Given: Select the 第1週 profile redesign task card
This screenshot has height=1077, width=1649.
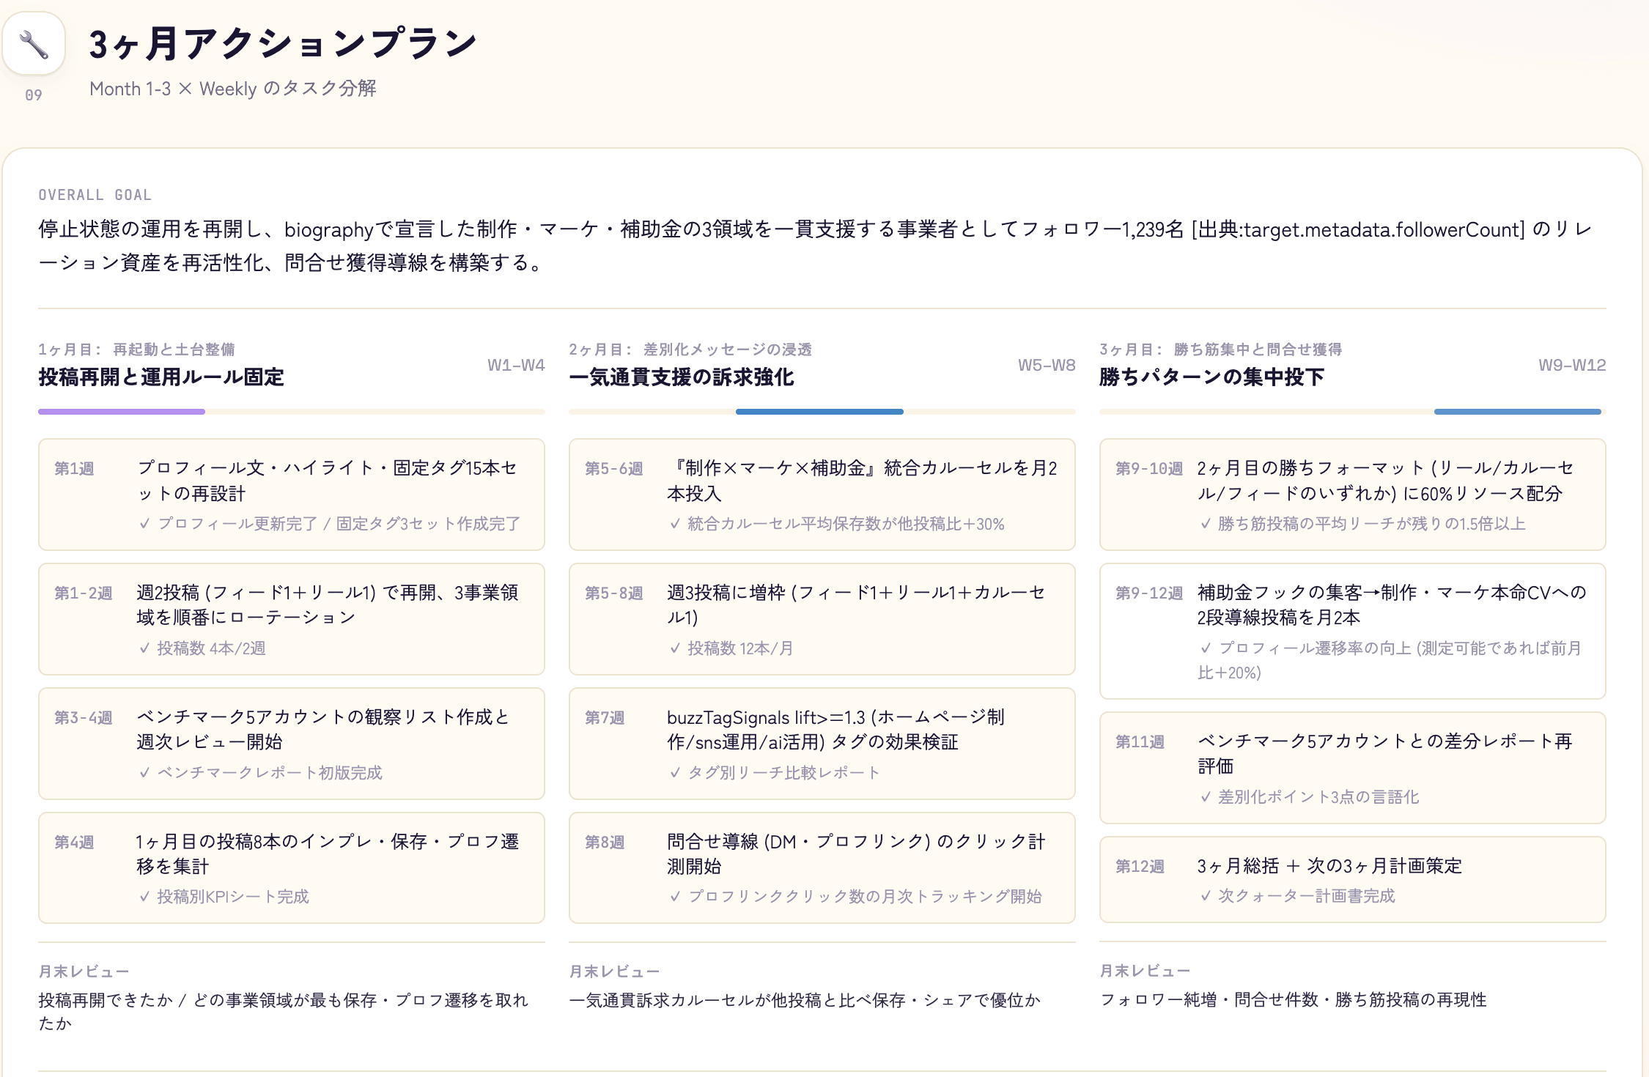Looking at the screenshot, I should (x=292, y=495).
